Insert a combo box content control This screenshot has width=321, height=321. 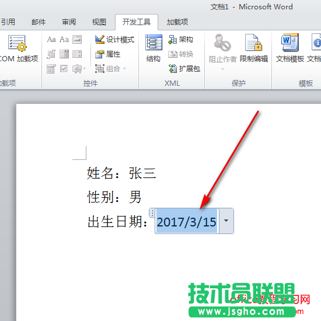(x=64, y=54)
